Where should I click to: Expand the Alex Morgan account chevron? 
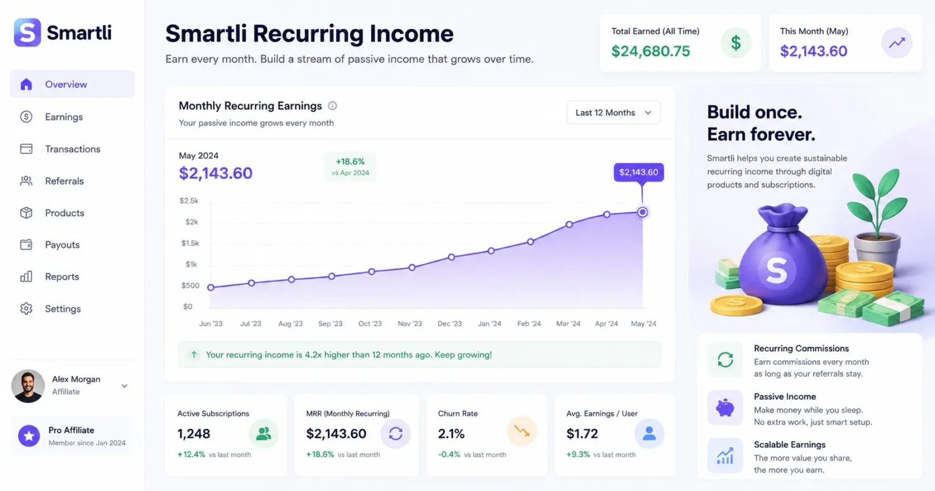(x=124, y=386)
